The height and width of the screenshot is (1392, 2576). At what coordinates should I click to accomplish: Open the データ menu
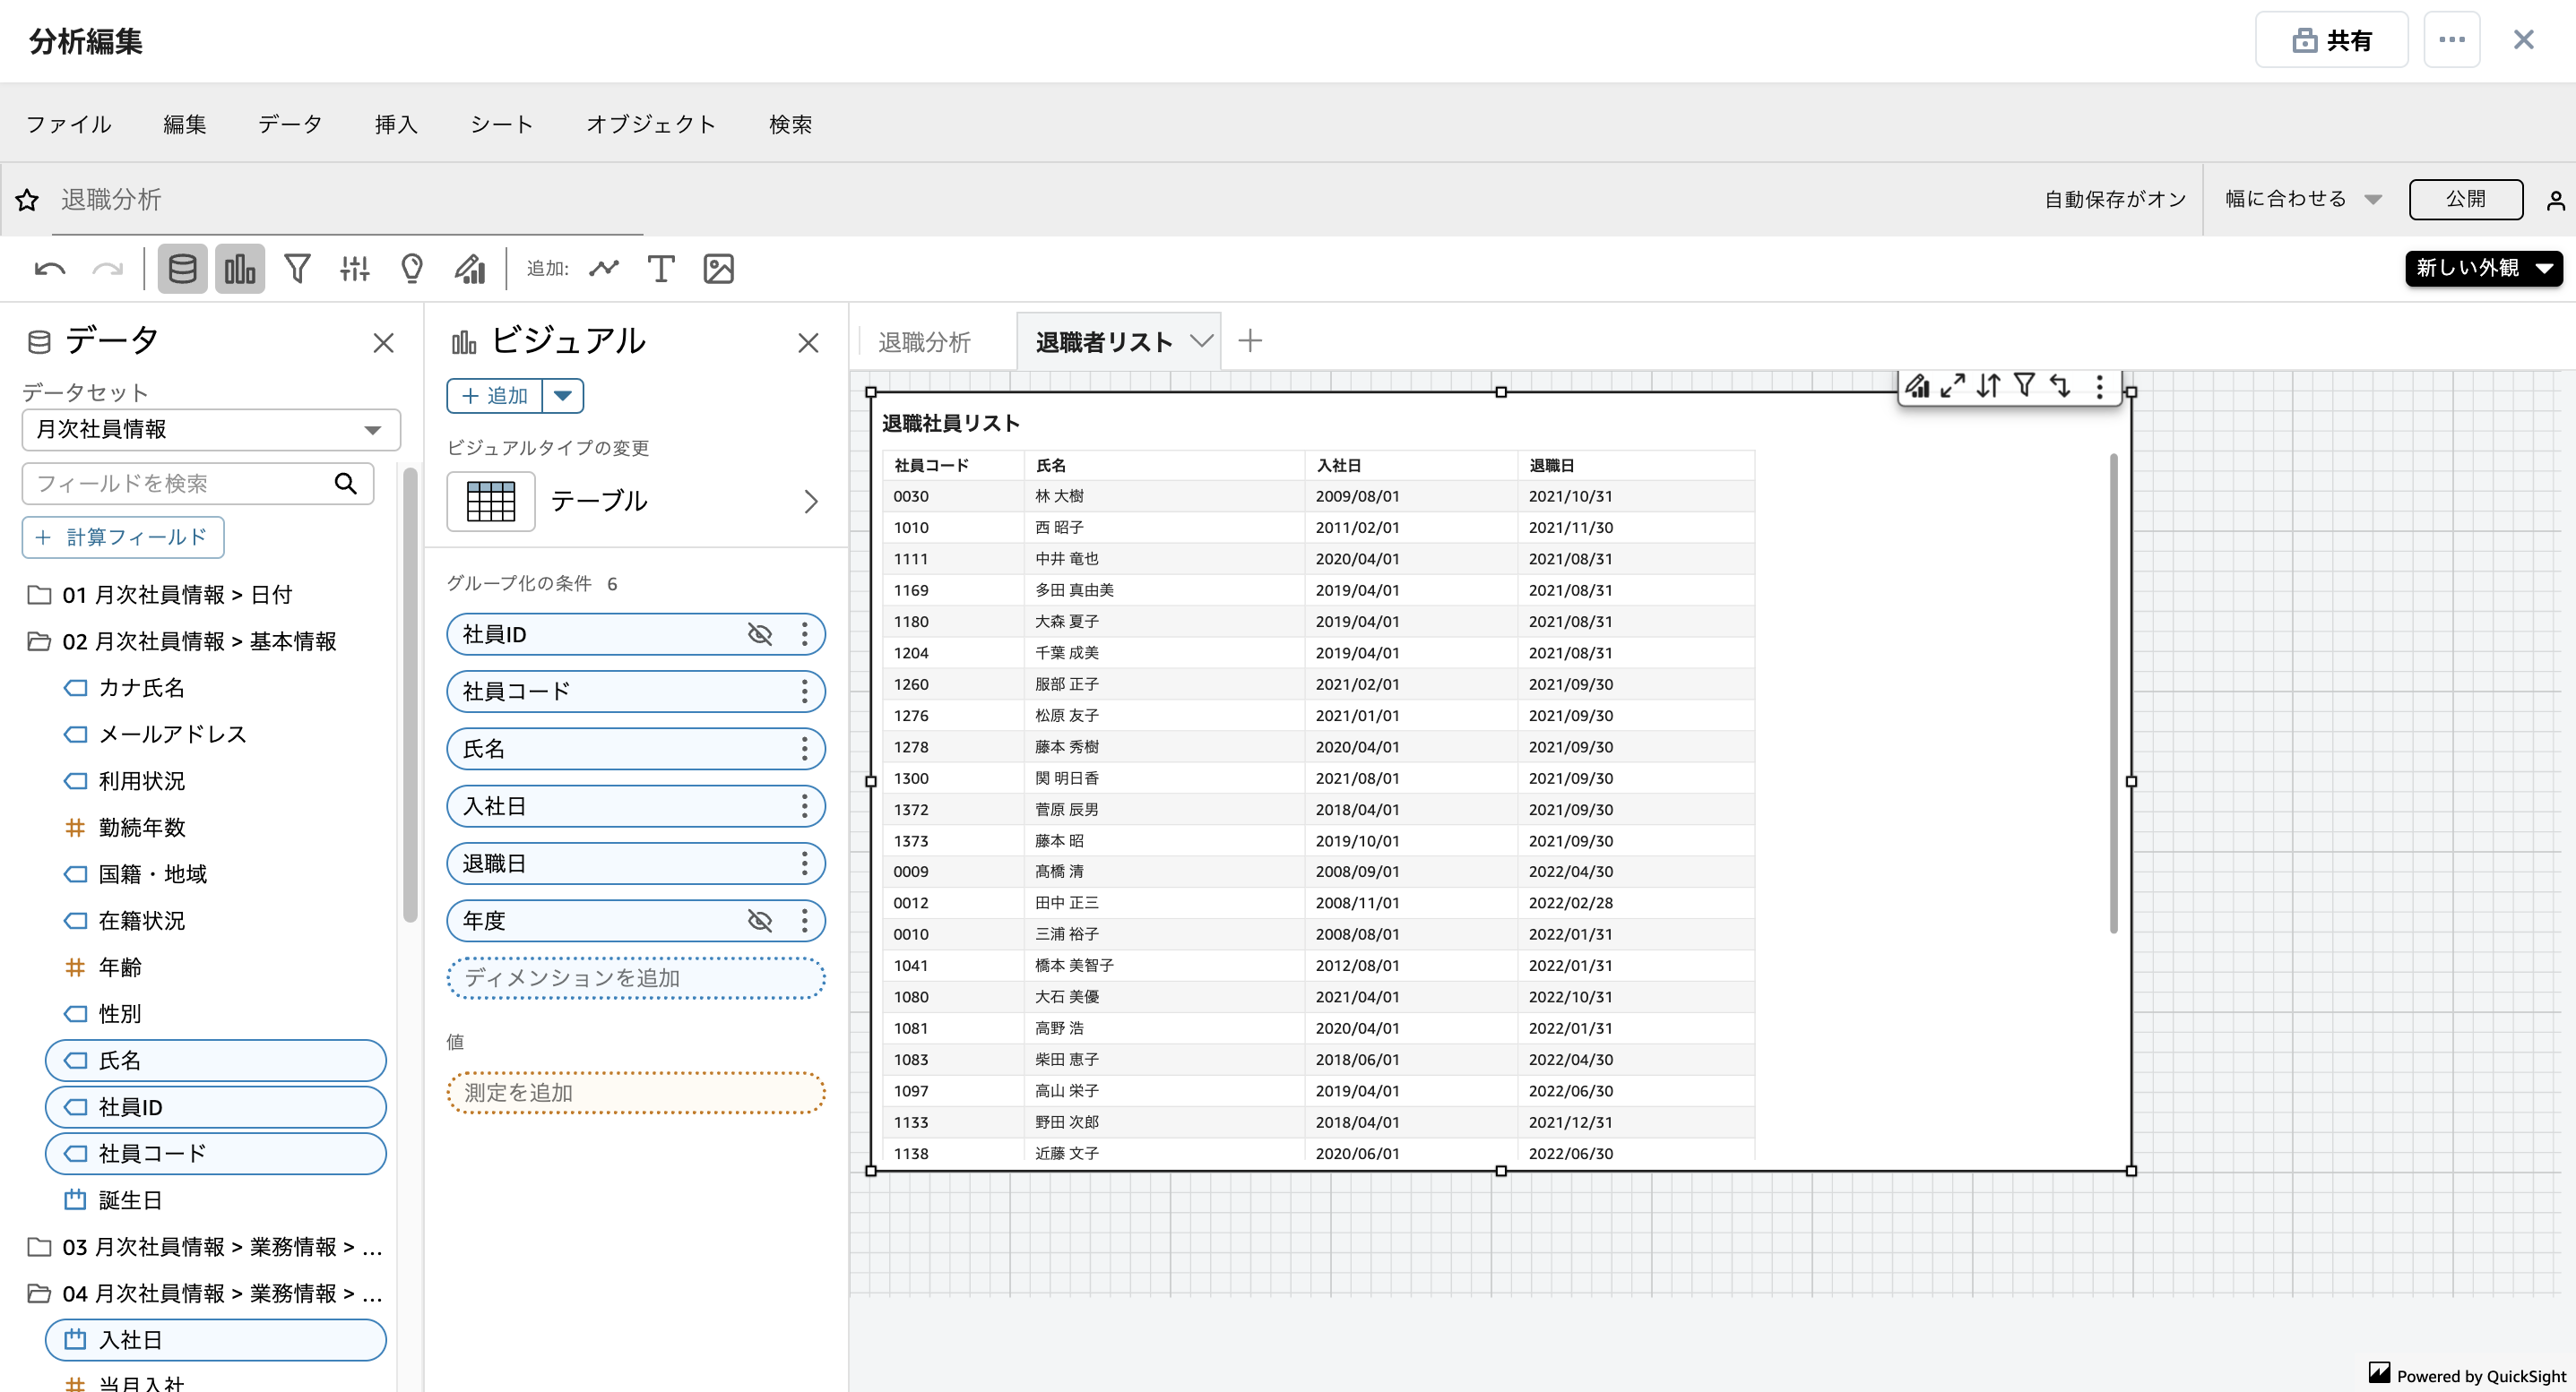coord(289,124)
